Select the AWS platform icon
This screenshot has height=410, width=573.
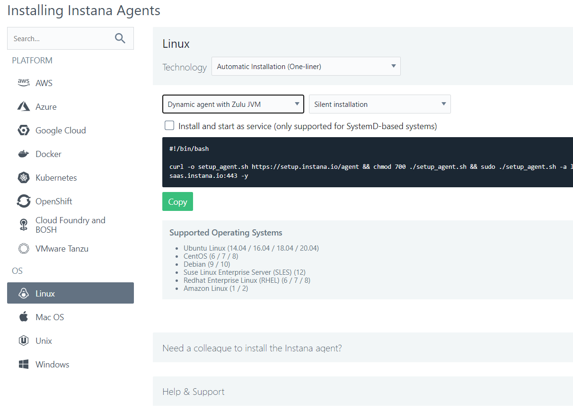click(23, 83)
